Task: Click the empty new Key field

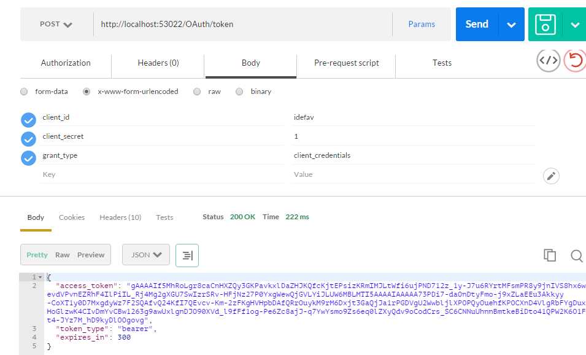Action: [162, 174]
